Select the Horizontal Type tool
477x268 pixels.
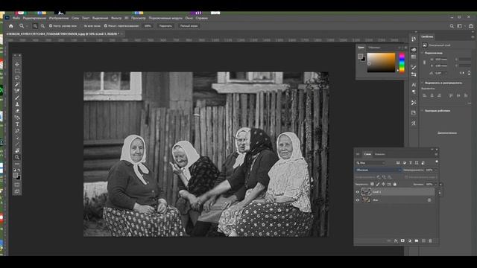coord(17,124)
